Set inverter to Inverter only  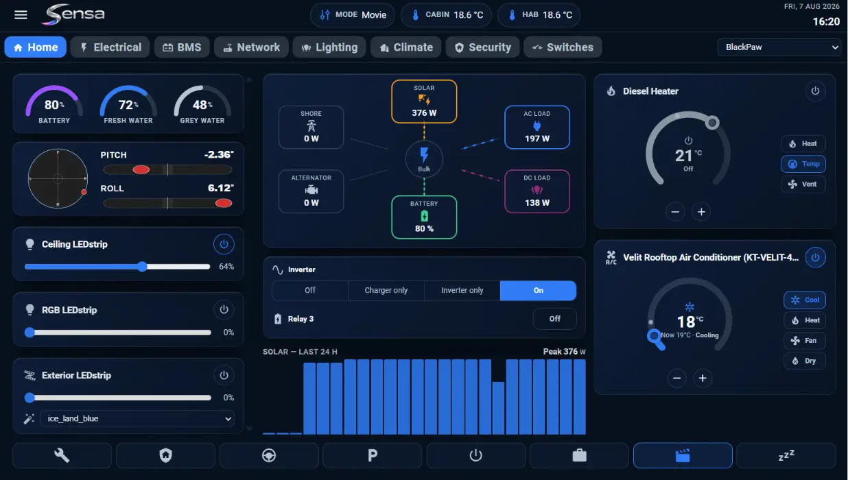pyautogui.click(x=462, y=291)
